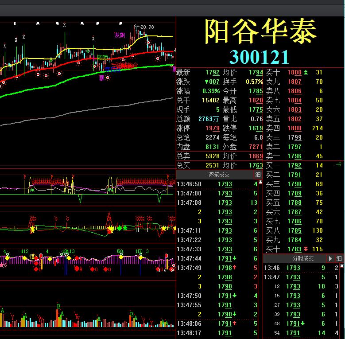Click the 最低 value 1775

click(256, 109)
